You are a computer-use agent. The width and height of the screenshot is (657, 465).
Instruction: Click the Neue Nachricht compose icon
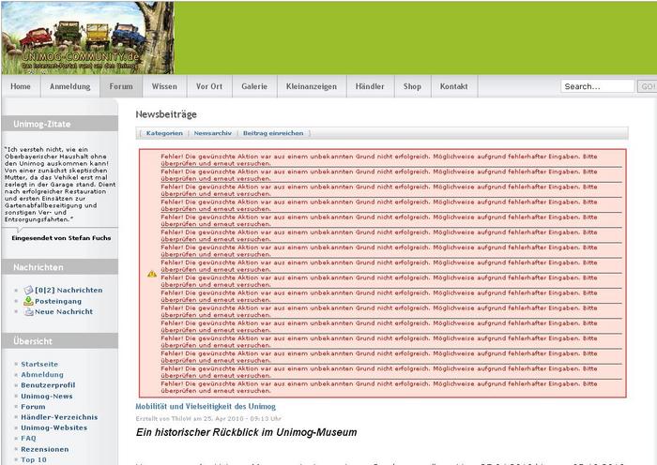pyautogui.click(x=28, y=312)
